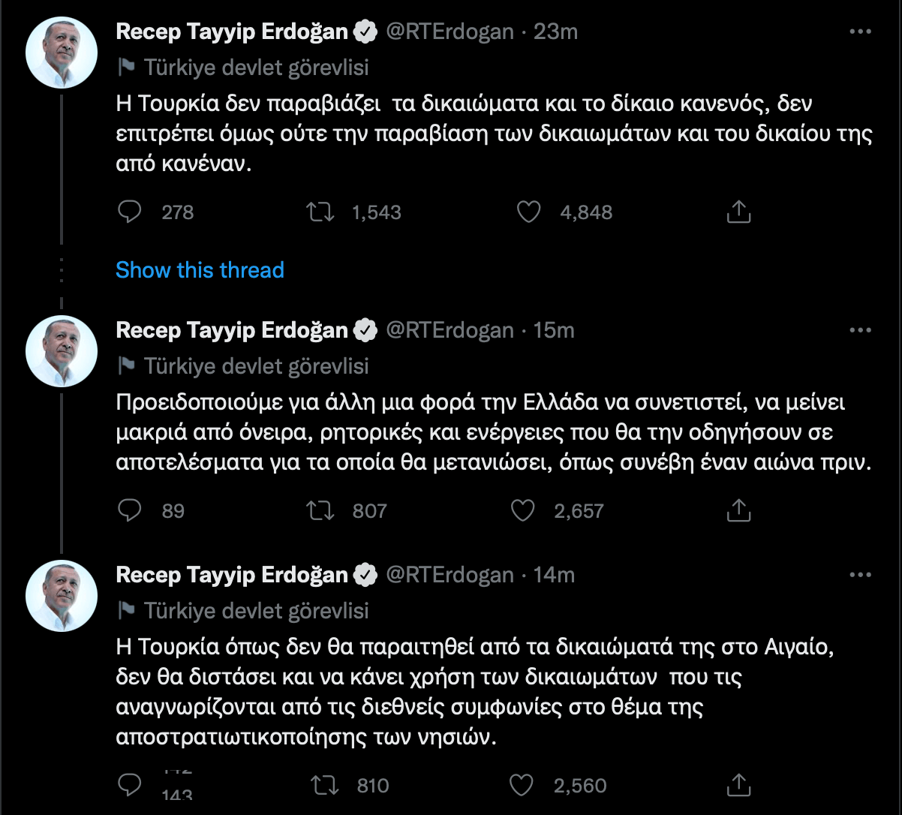Like the tweet with 2,560 likes
Viewport: 902px width, 815px height.
click(x=522, y=785)
